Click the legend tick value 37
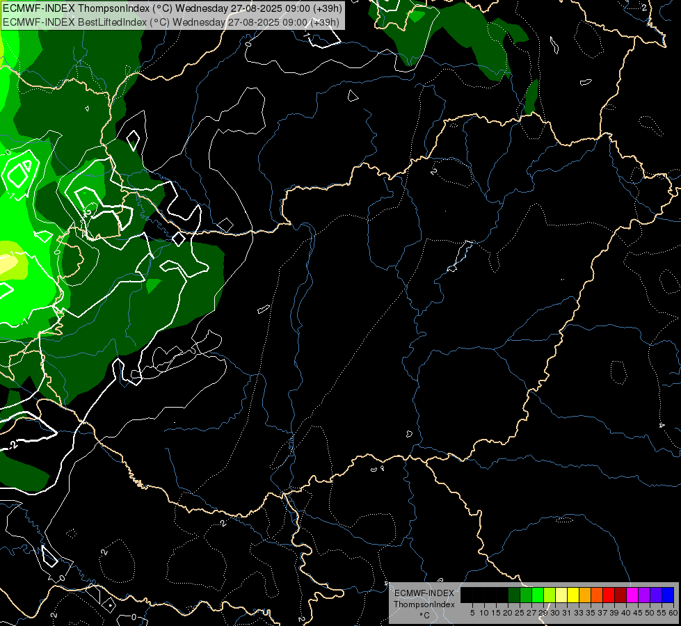This screenshot has height=626, width=681. pos(602,613)
